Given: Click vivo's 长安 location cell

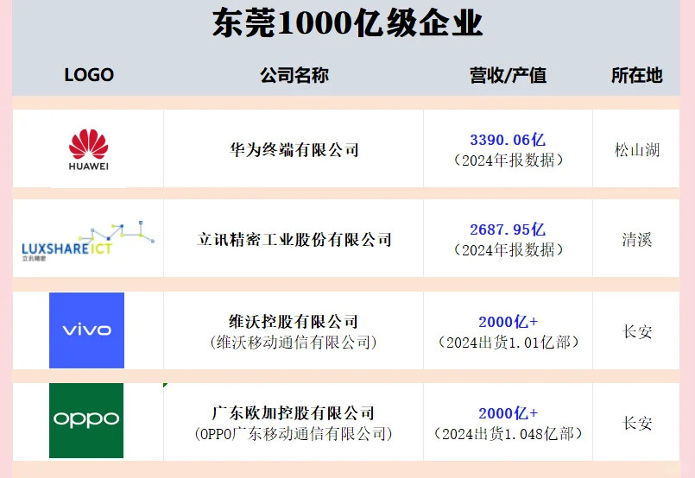Looking at the screenshot, I should point(637,332).
